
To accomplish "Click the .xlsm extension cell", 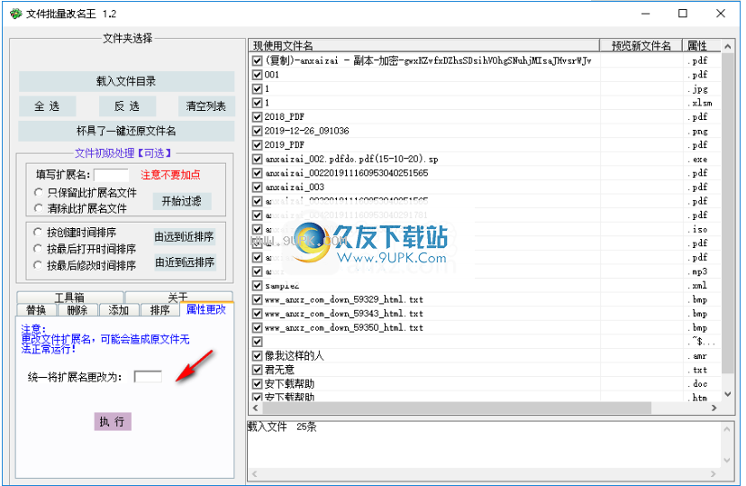I will (699, 103).
